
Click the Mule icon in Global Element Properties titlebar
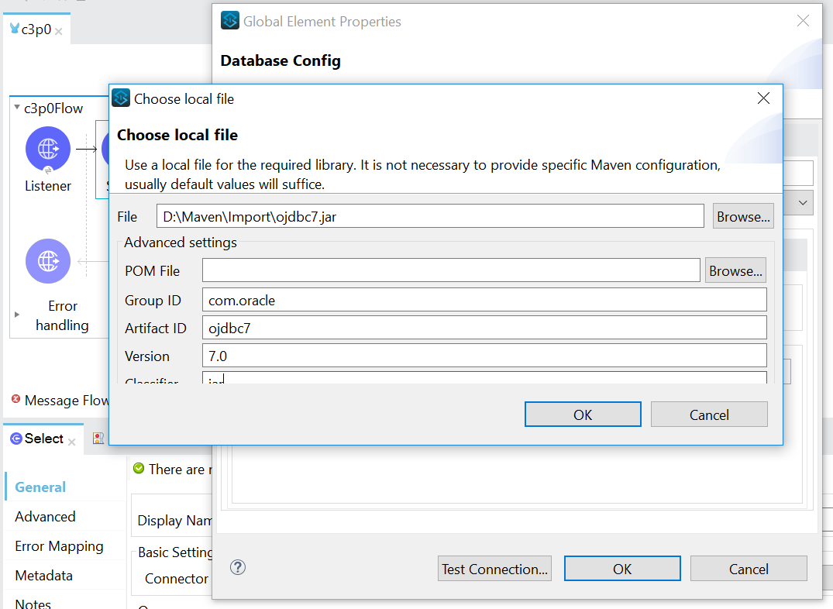pyautogui.click(x=229, y=21)
